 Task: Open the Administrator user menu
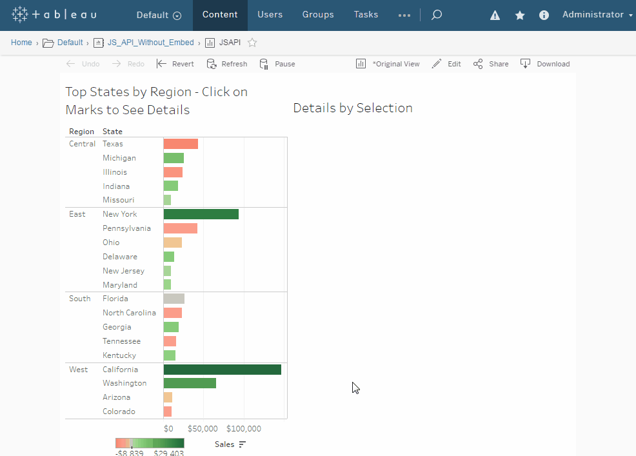pos(597,15)
